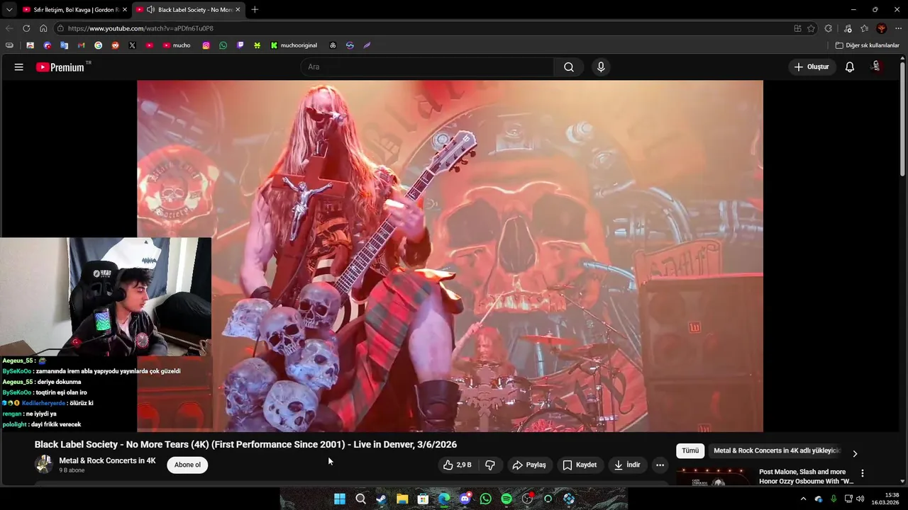908x510 pixels.
Task: Open more actions three-dot menu under video
Action: (x=660, y=465)
